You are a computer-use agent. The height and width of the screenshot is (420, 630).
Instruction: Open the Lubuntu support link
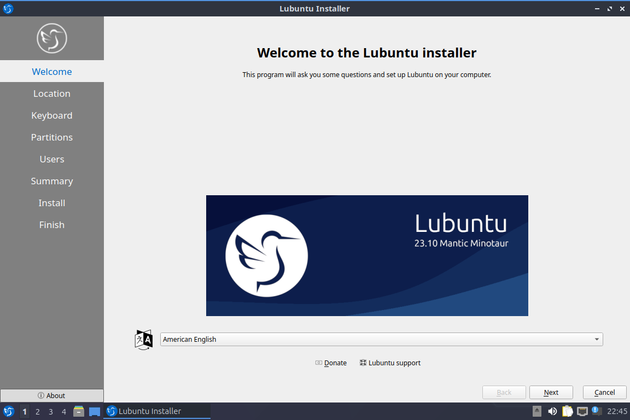[x=390, y=363]
